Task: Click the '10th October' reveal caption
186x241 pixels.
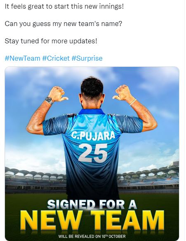Action: click(x=92, y=236)
